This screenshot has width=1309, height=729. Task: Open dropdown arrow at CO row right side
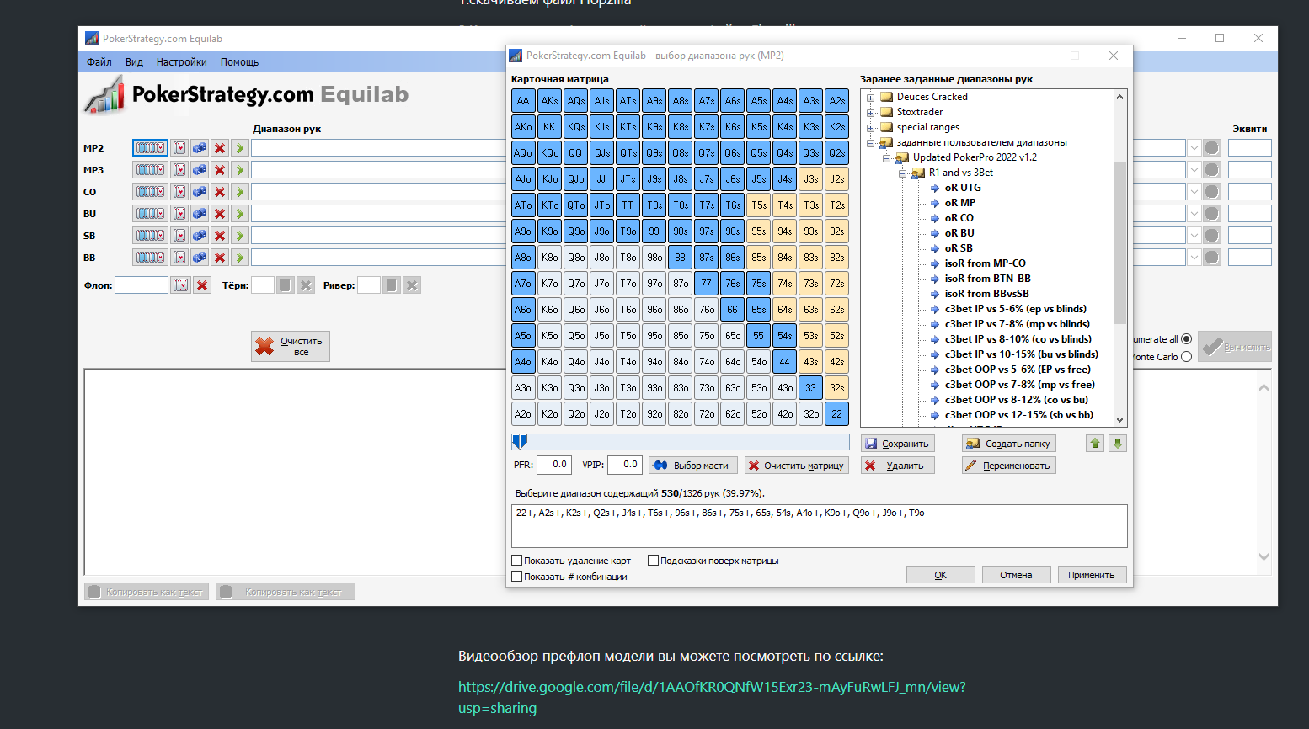(1194, 192)
